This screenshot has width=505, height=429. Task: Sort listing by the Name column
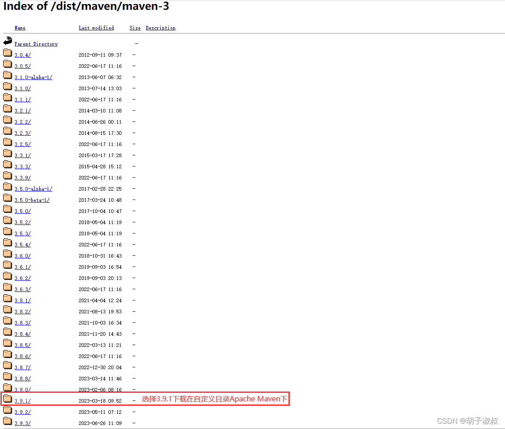pos(20,28)
